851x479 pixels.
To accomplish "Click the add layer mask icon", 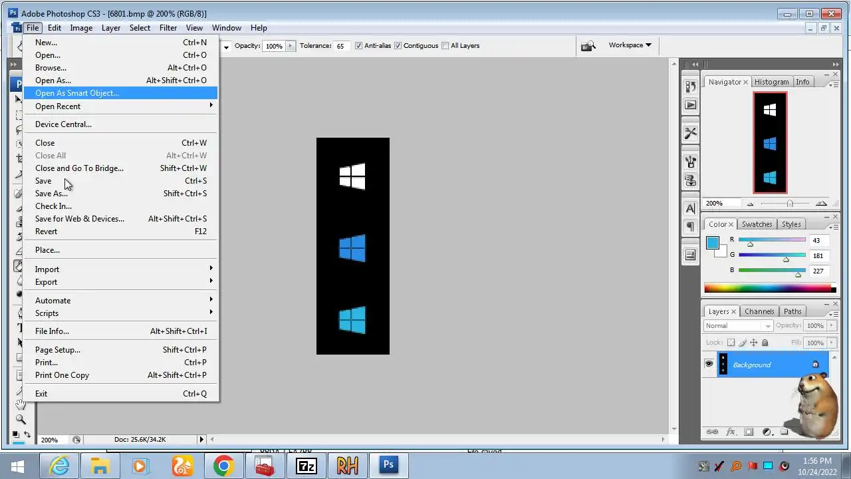I will (749, 432).
